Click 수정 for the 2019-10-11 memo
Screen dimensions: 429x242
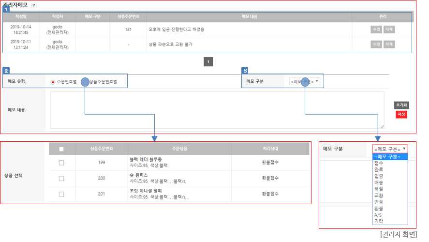pos(376,44)
